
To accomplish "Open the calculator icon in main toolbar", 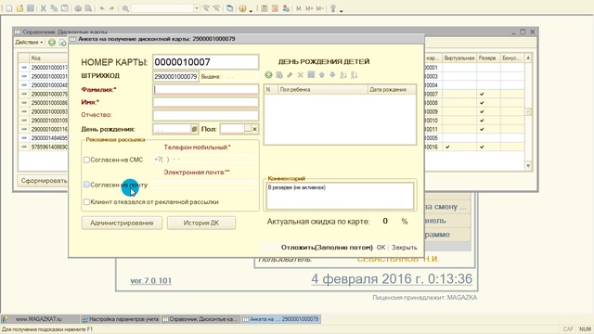I will (x=265, y=8).
